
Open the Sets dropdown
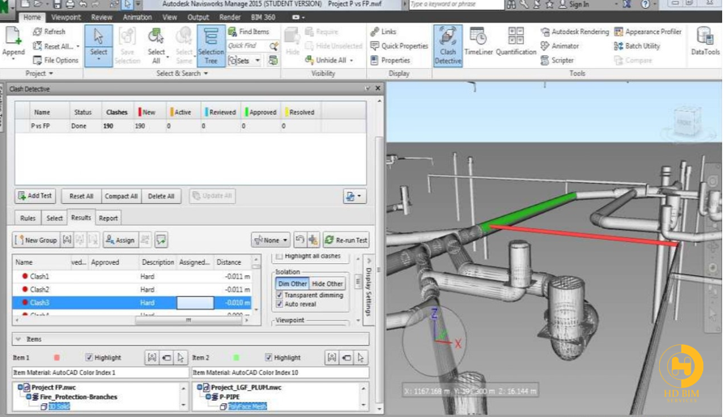pyautogui.click(x=257, y=61)
